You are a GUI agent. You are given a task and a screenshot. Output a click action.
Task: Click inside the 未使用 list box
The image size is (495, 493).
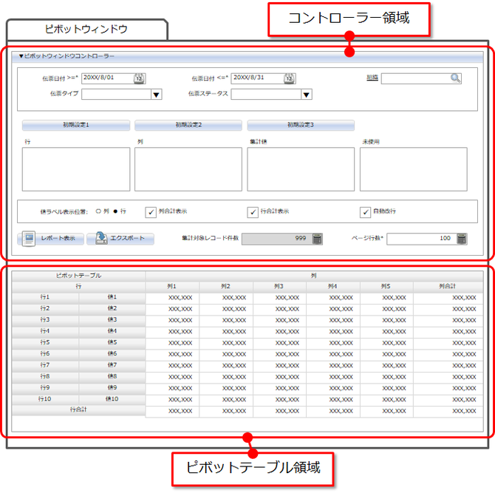click(413, 169)
